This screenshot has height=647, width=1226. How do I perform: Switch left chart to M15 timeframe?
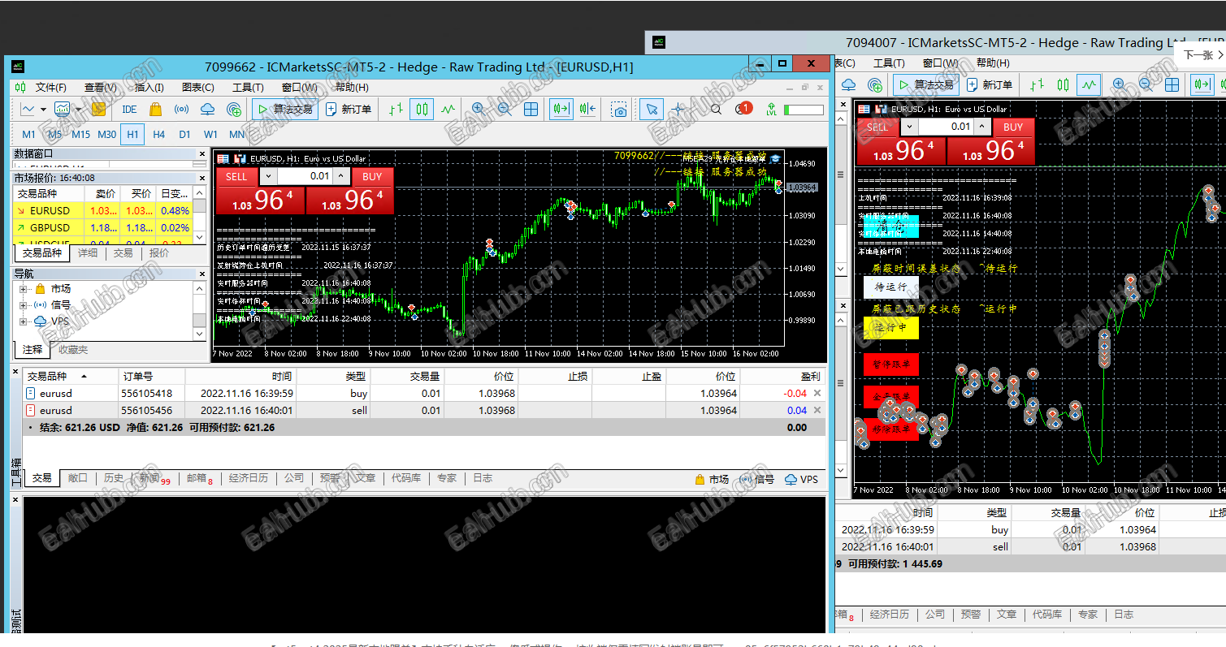(80, 135)
